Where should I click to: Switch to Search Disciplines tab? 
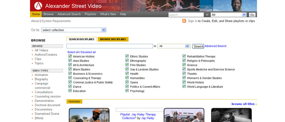82,39
